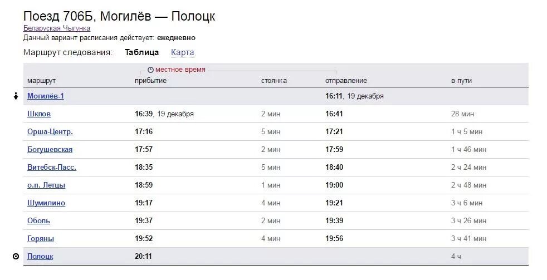
Task: Open the Орша-Центр. station link
Action: click(x=50, y=132)
